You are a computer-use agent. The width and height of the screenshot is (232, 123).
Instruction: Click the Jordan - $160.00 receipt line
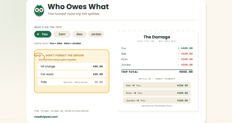pos(157,65)
